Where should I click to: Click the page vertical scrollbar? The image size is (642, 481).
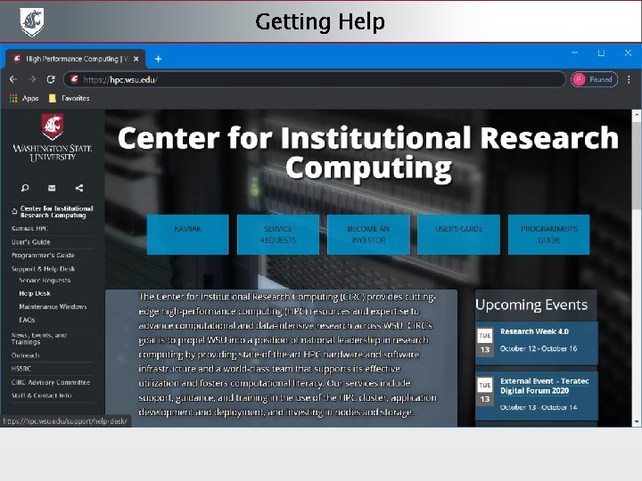click(637, 165)
